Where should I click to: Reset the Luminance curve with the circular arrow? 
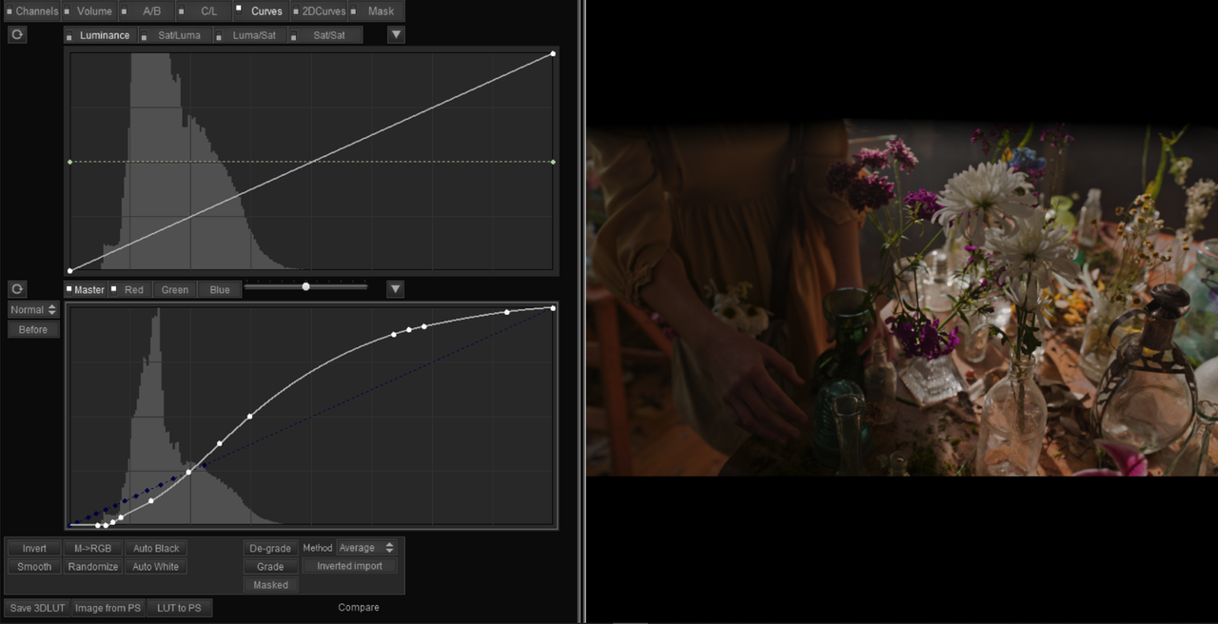click(17, 35)
